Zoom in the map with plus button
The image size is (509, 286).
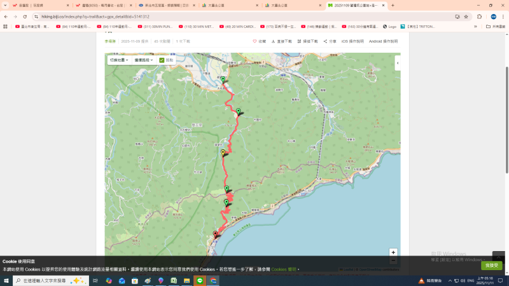[x=393, y=252]
